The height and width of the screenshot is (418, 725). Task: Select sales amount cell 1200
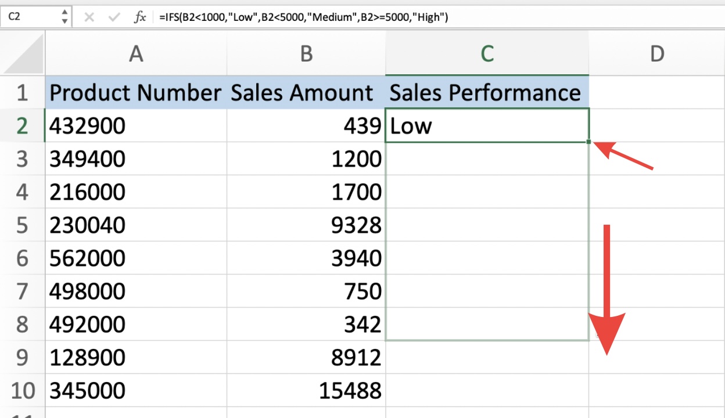[x=306, y=158]
